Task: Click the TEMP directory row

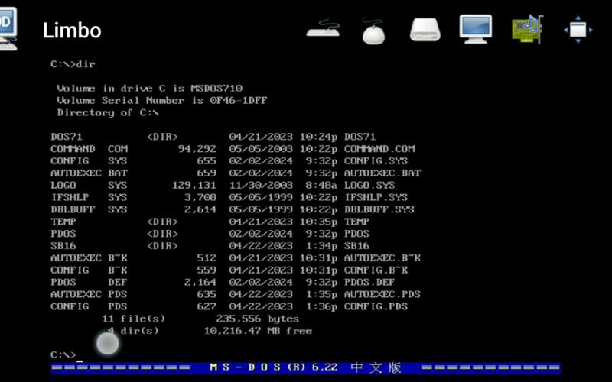Action: [x=210, y=222]
